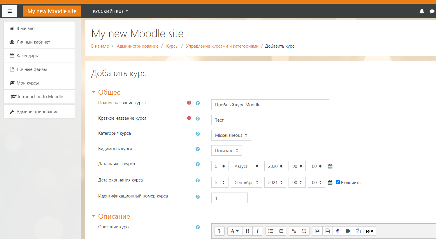Open the messages speech bubble icon
436x239 pixels.
click(x=432, y=11)
